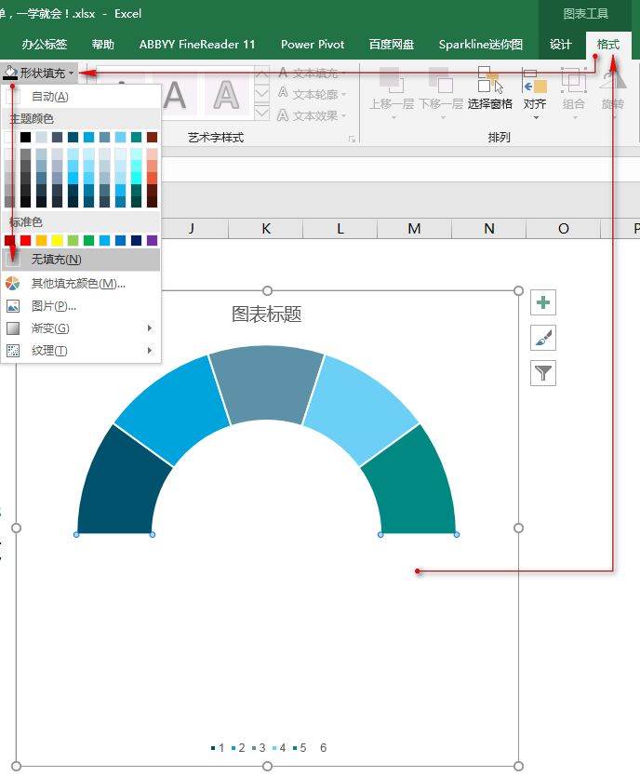
Task: Click the gradient fill icon
Action: 13,328
